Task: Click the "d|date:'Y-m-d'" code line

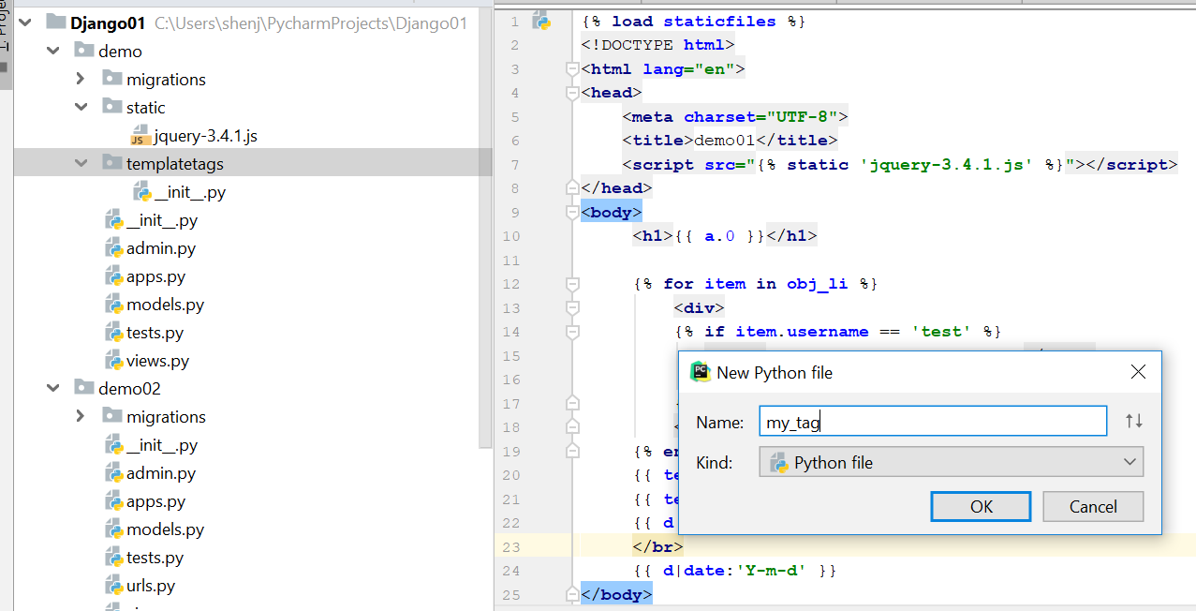Action: tap(735, 570)
